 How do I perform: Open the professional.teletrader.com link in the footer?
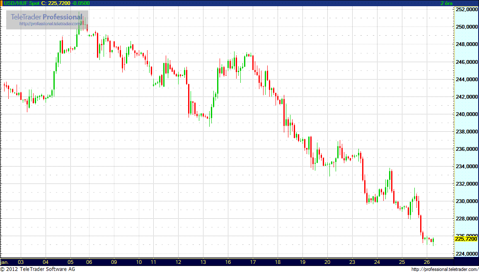pyautogui.click(x=445, y=269)
